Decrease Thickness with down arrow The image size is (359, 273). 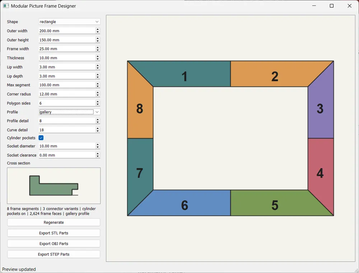tap(98, 59)
